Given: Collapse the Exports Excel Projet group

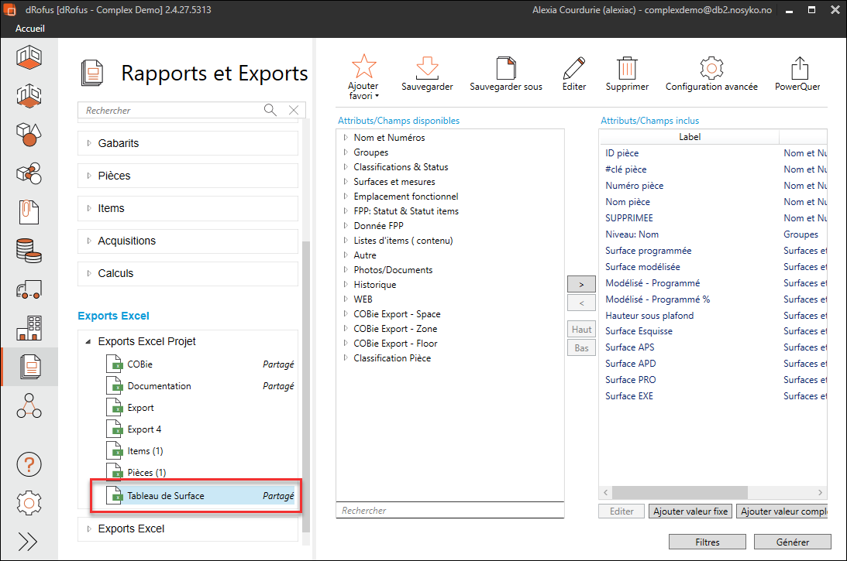Looking at the screenshot, I should (88, 341).
